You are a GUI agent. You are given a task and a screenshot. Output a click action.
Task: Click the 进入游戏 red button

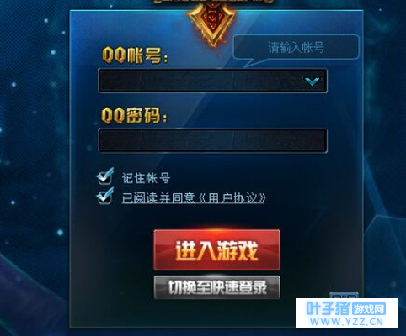(x=216, y=250)
